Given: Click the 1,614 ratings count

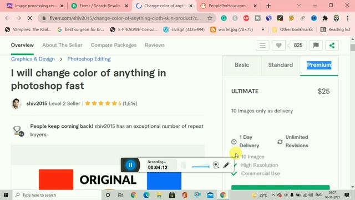Looking at the screenshot, I should [x=130, y=104].
